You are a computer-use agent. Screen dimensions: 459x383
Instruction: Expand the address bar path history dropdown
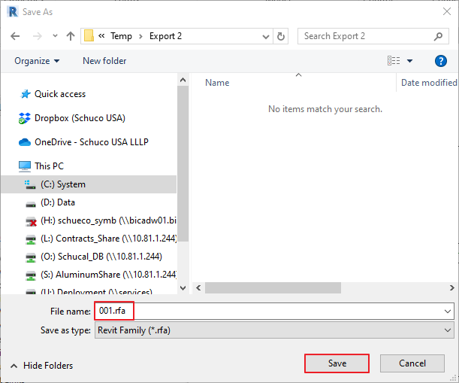(x=265, y=36)
